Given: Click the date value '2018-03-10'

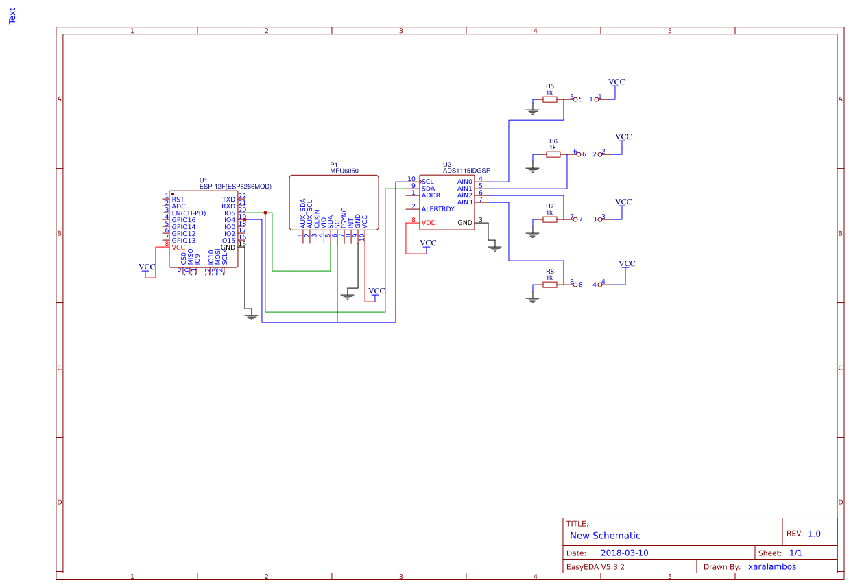Looking at the screenshot, I should (624, 553).
